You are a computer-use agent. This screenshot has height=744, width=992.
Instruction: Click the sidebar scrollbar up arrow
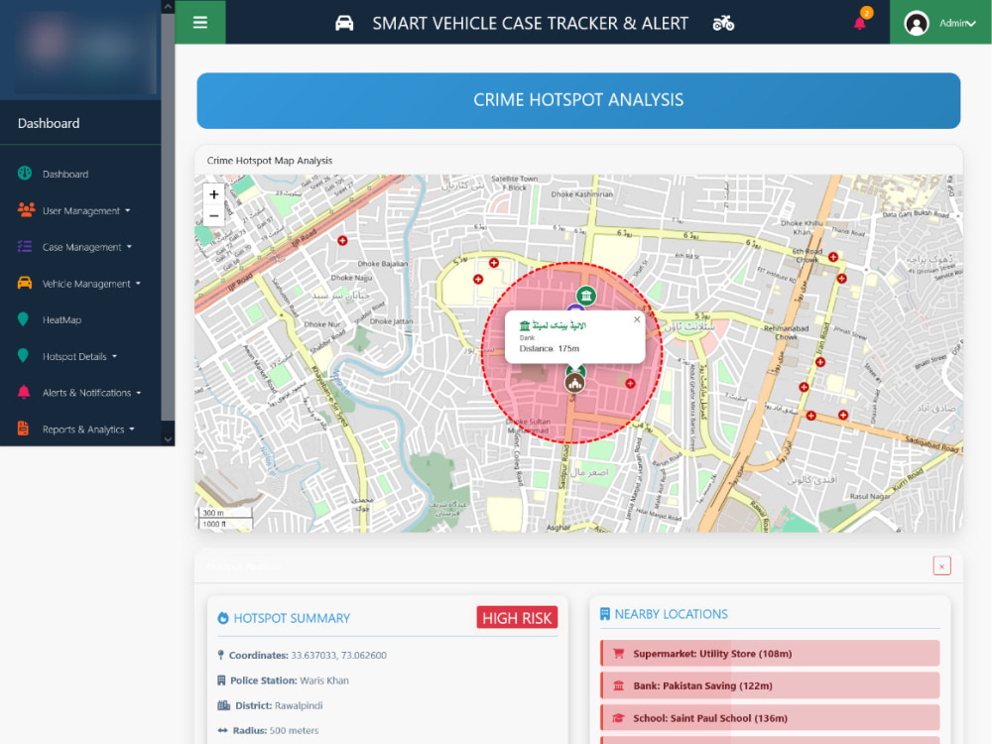(x=168, y=7)
